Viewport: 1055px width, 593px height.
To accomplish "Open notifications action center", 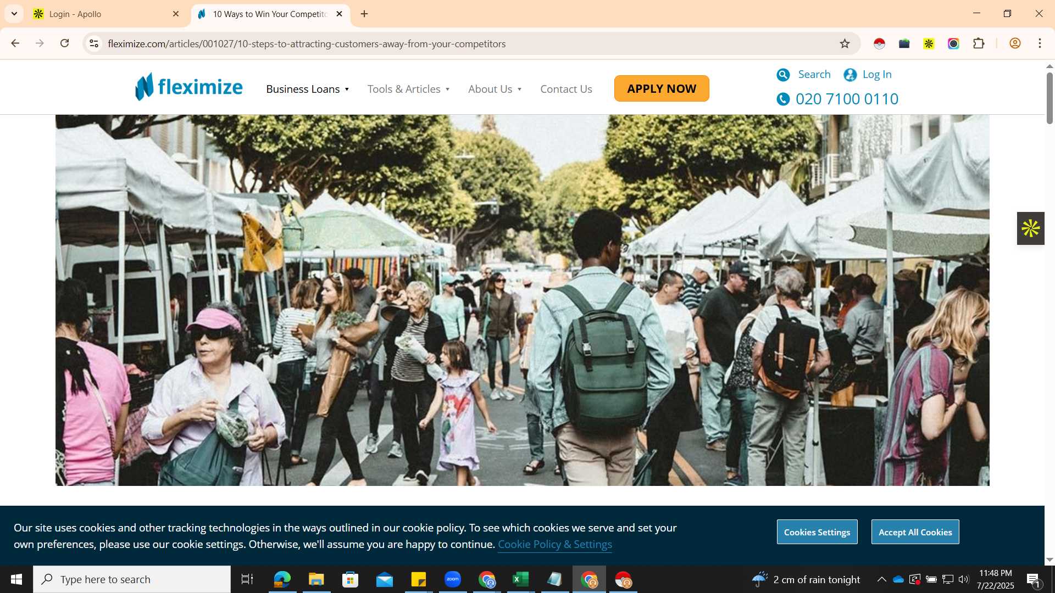I will (1033, 579).
